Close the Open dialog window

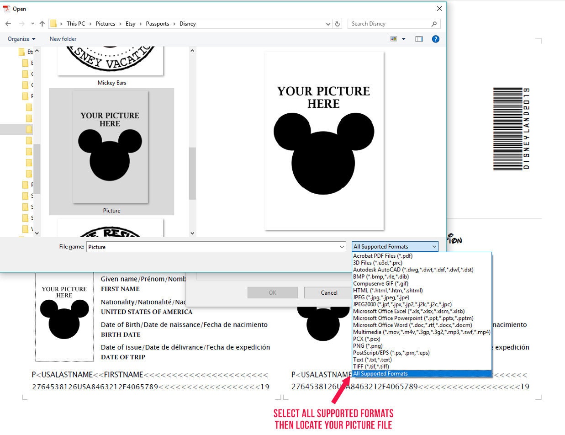(439, 9)
